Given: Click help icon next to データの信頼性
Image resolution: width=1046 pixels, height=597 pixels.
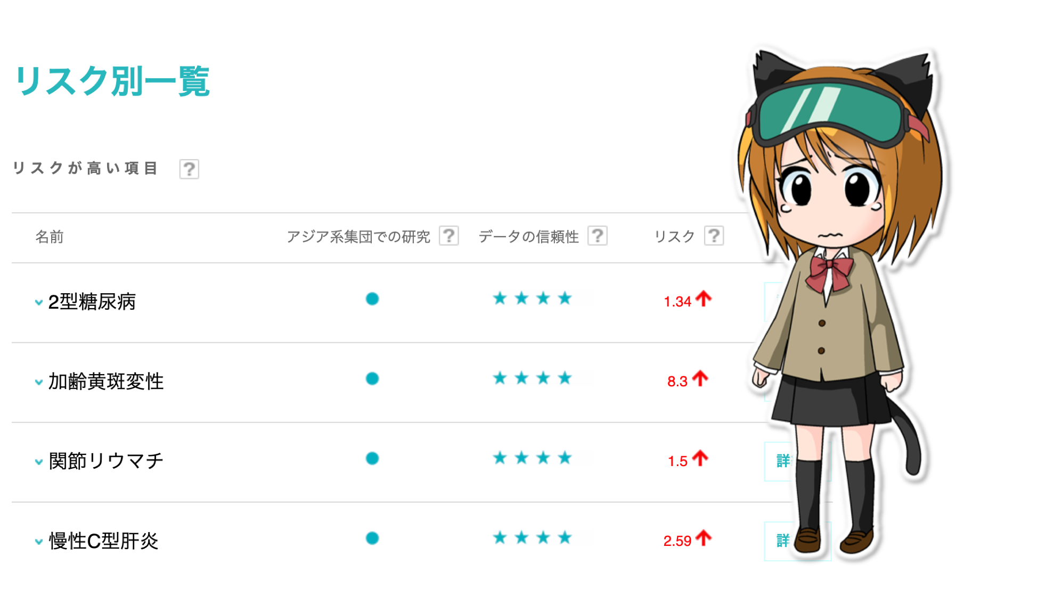Looking at the screenshot, I should point(598,236).
